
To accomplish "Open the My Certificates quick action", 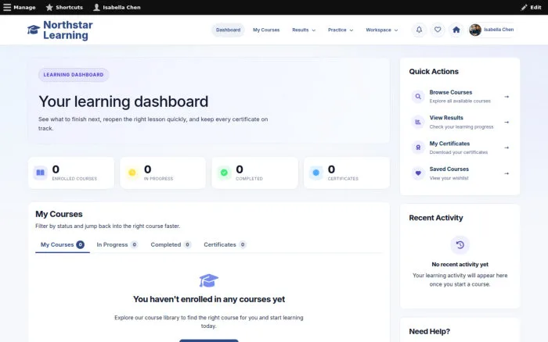I will tap(460, 148).
